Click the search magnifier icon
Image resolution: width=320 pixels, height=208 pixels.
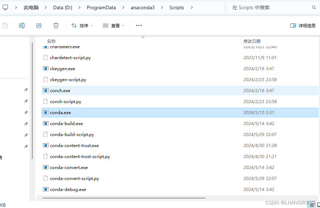pos(314,7)
